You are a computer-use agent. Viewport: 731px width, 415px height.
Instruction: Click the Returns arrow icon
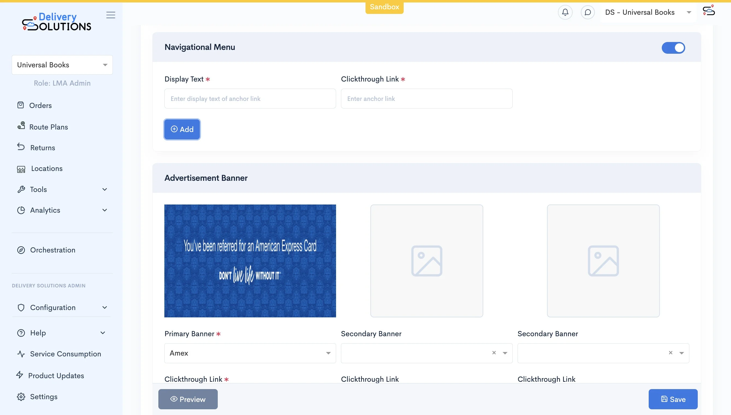pos(21,146)
